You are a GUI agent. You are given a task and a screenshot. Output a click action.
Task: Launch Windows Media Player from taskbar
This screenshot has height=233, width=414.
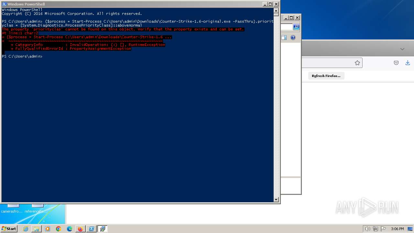coord(48,229)
